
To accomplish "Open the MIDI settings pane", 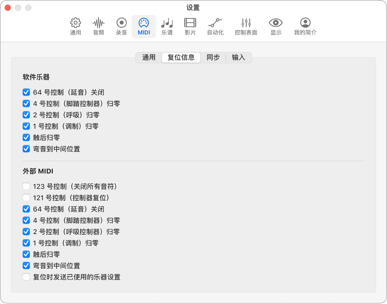I will 144,26.
